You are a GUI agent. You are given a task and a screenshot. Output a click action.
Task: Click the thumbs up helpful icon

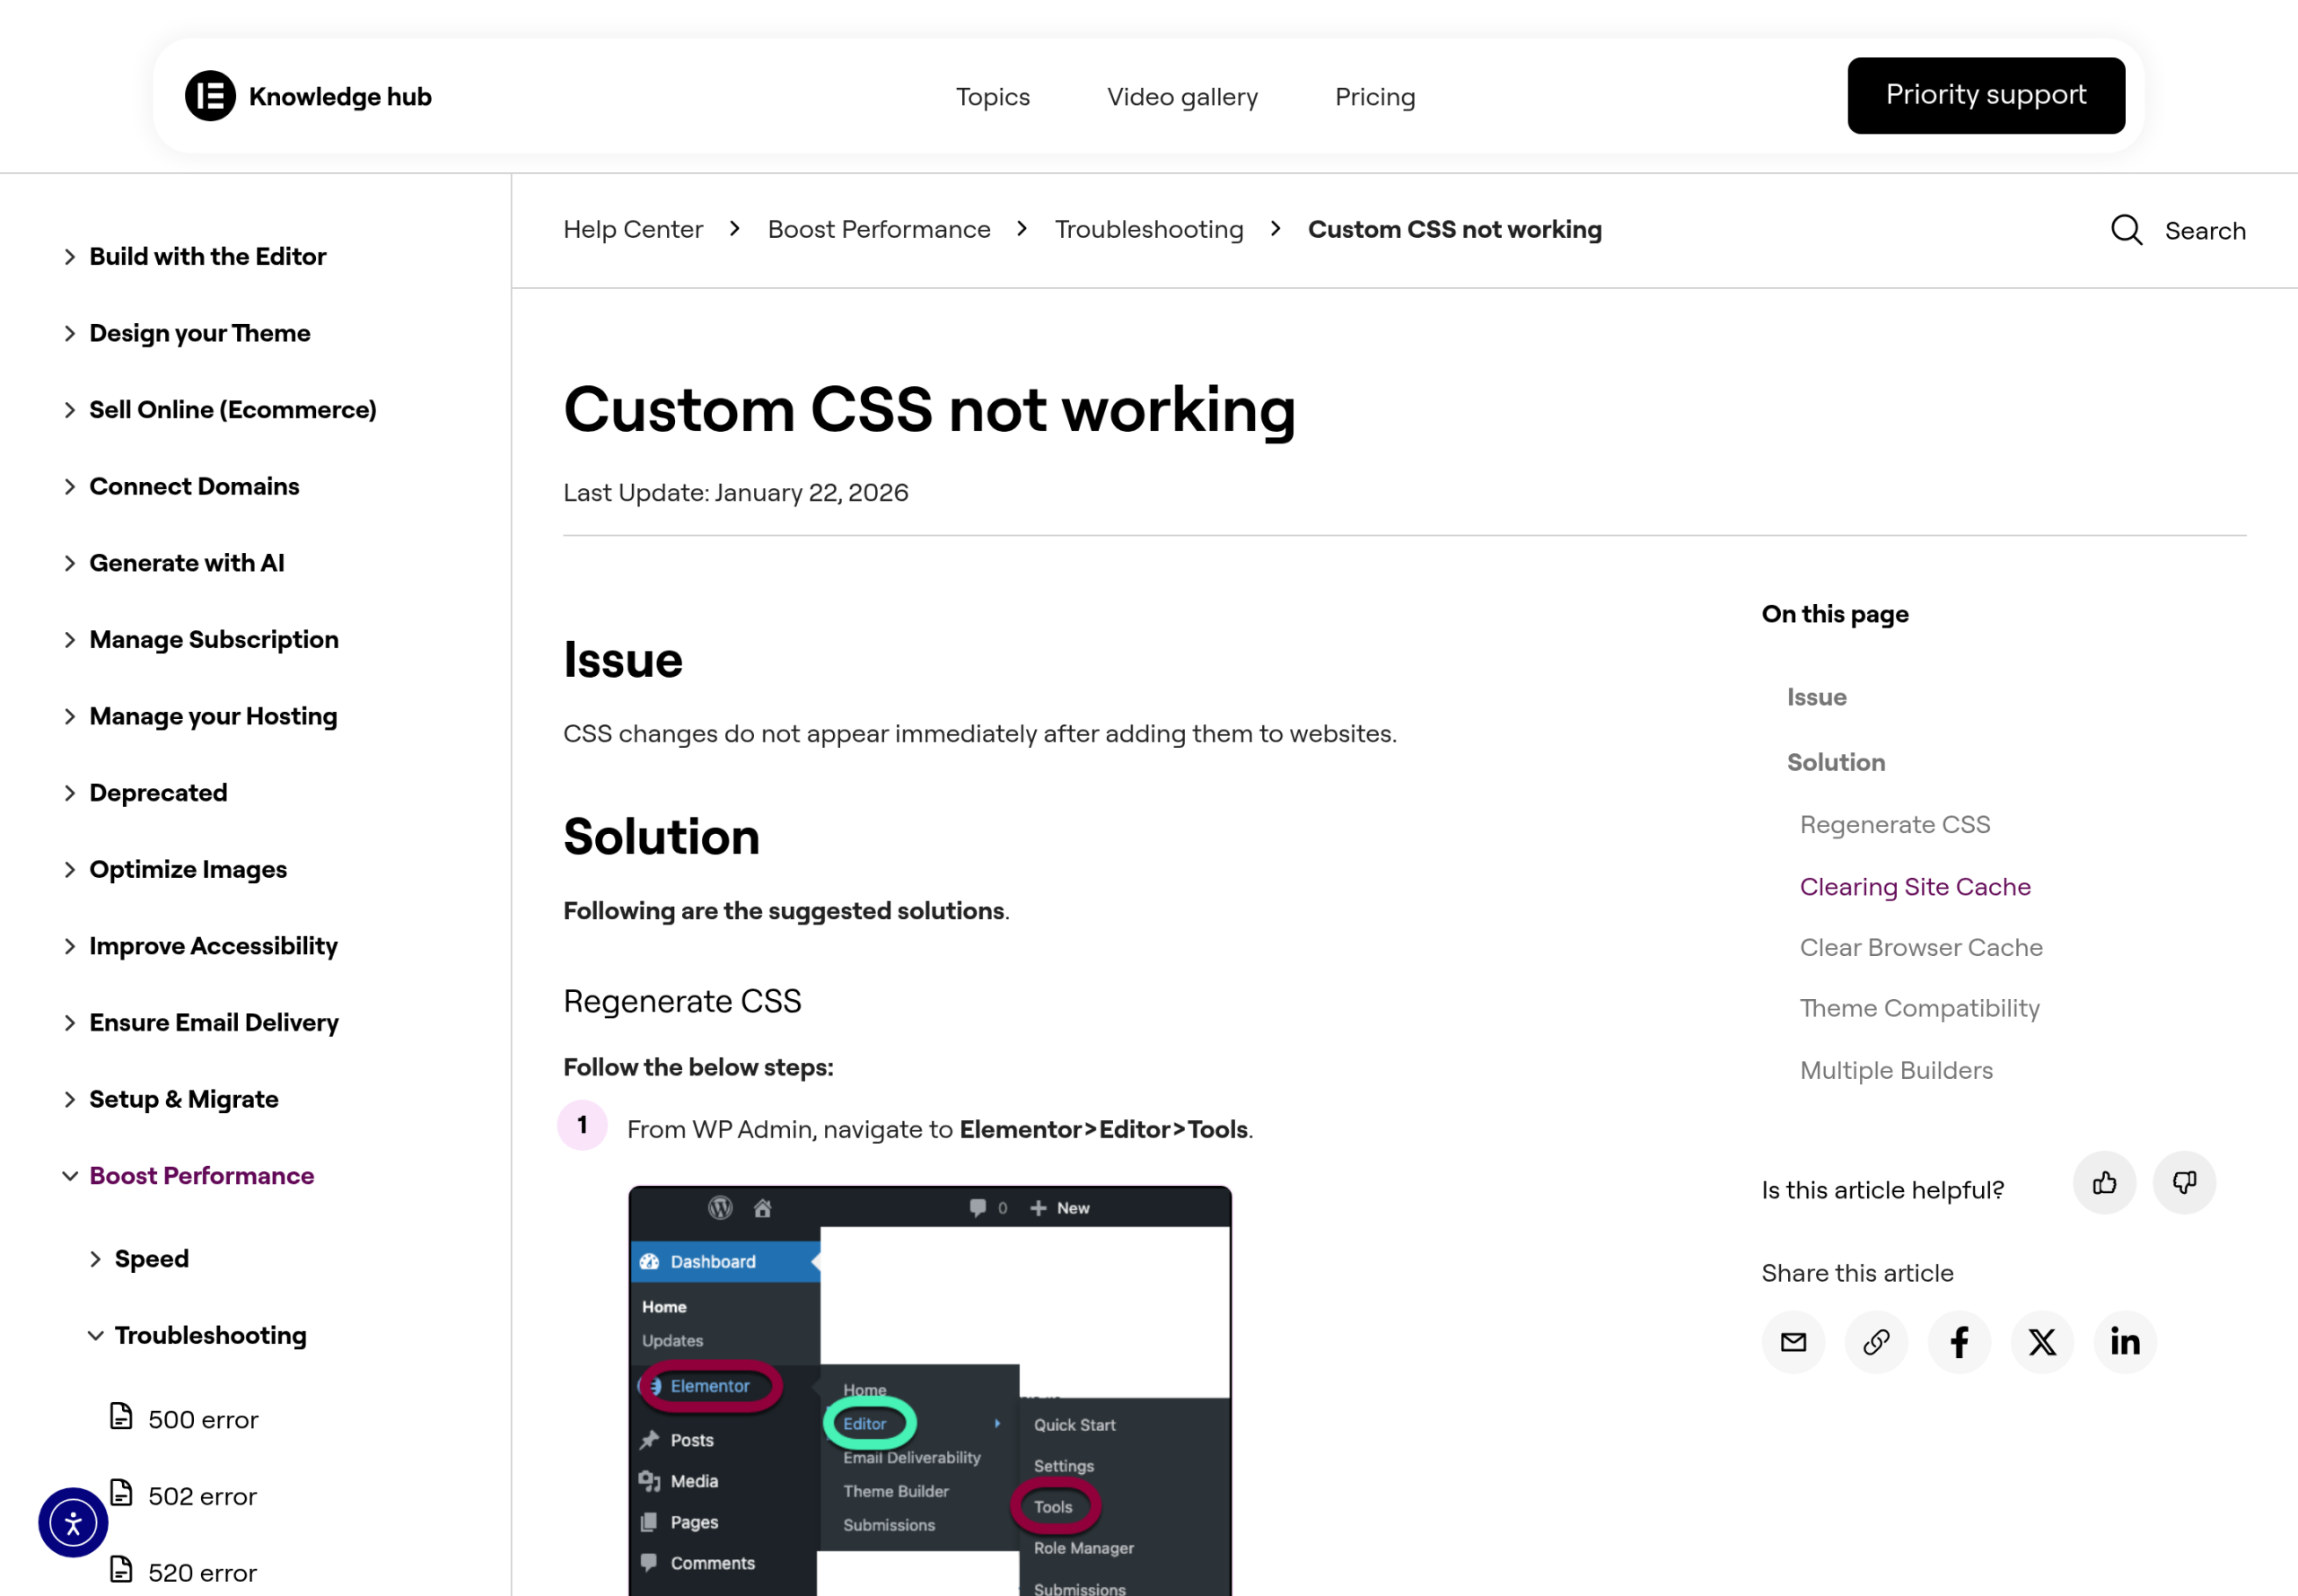click(2104, 1183)
